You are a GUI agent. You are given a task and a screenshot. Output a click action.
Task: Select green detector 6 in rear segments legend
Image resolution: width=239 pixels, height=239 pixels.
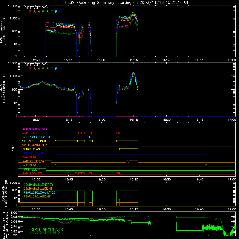tap(48, 69)
